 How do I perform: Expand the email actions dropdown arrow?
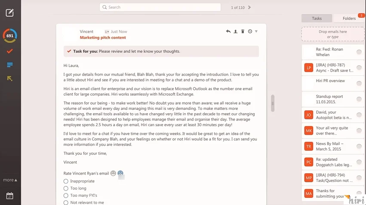click(256, 31)
